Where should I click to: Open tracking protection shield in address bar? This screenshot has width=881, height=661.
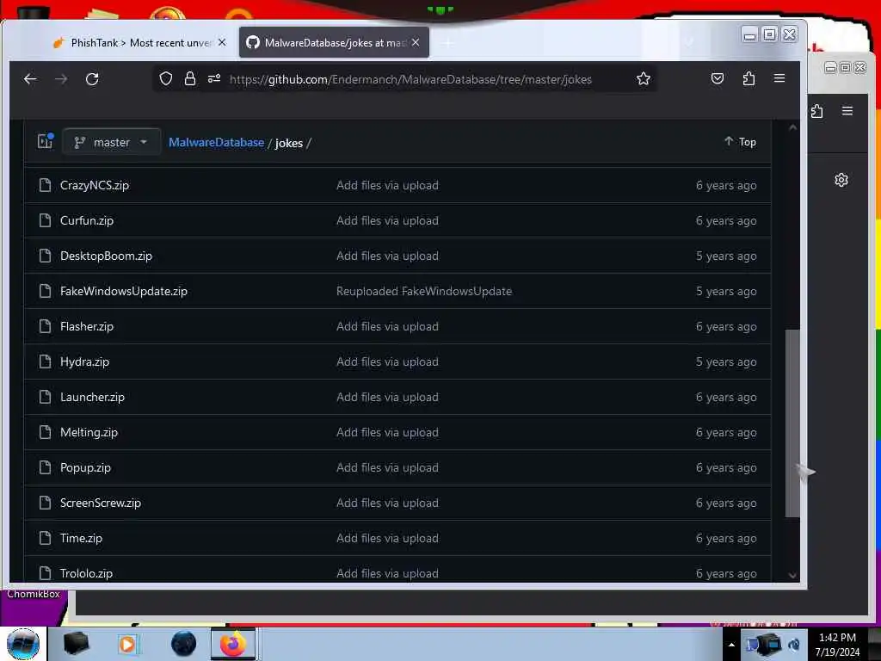(166, 78)
